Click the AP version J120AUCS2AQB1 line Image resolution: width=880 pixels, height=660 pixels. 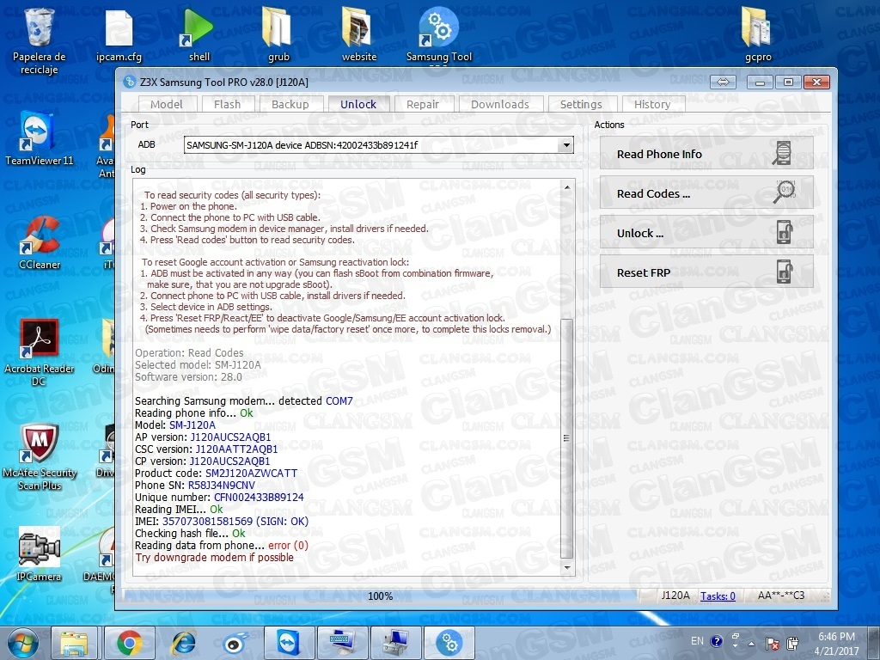(203, 437)
